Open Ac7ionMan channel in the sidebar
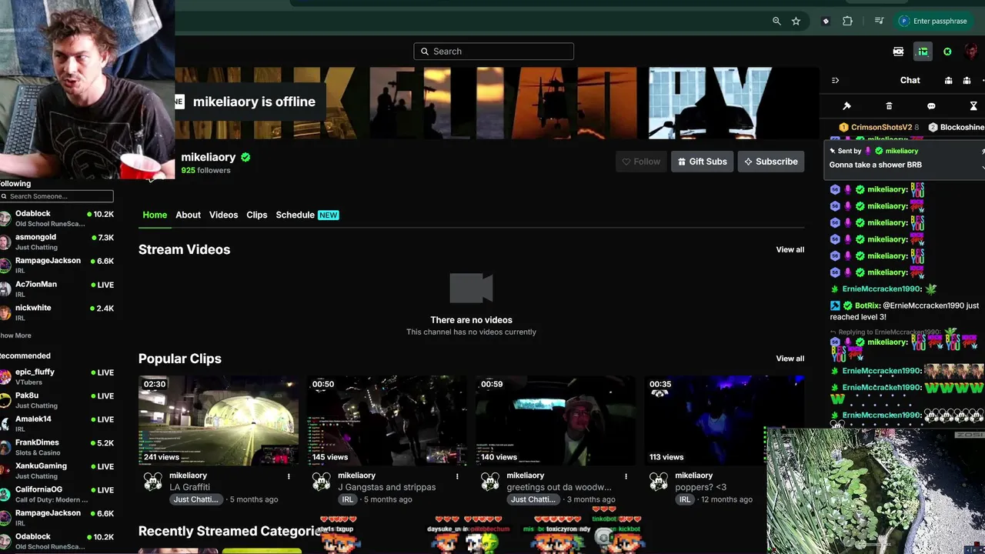The height and width of the screenshot is (554, 985). point(57,289)
